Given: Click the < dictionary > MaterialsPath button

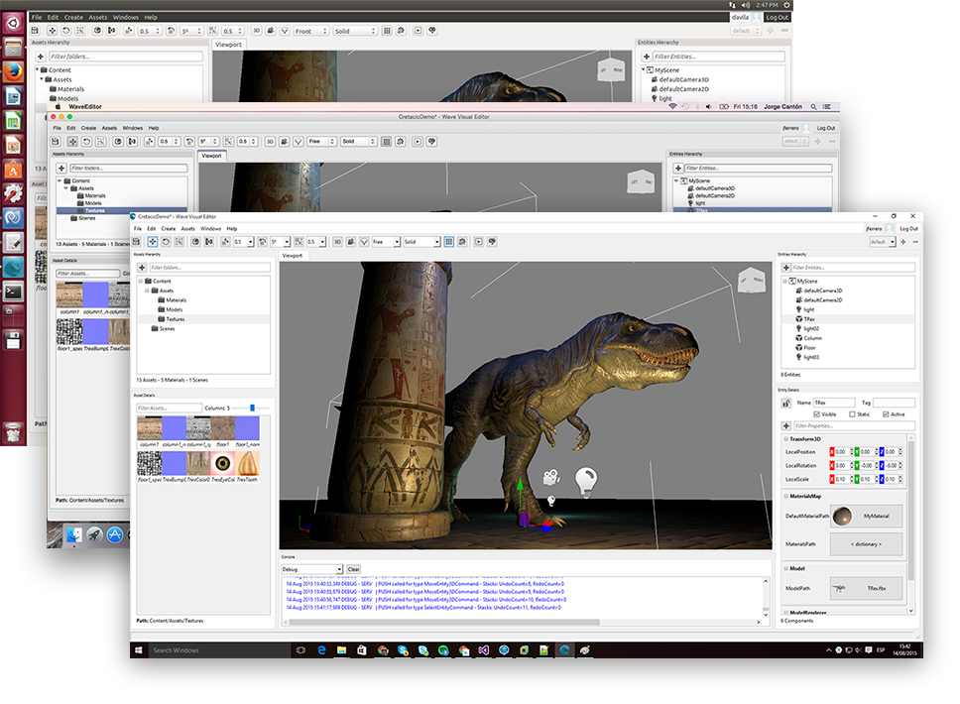Looking at the screenshot, I should coord(866,543).
